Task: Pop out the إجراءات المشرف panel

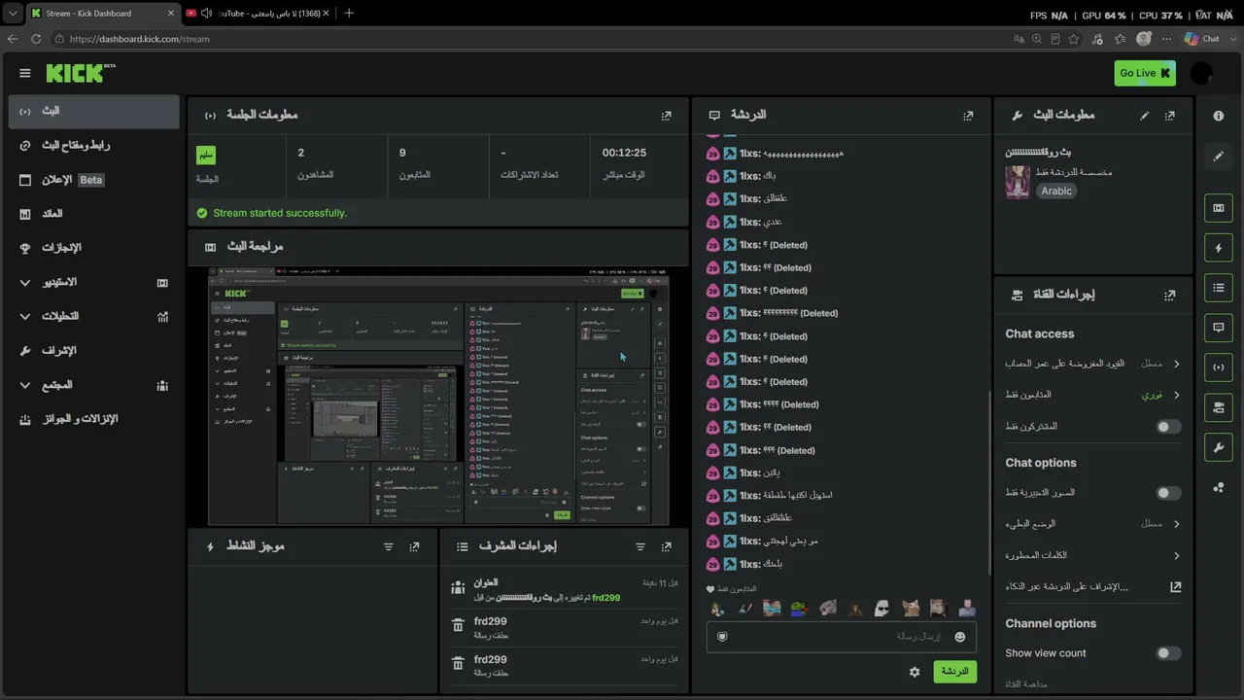Action: pyautogui.click(x=666, y=547)
